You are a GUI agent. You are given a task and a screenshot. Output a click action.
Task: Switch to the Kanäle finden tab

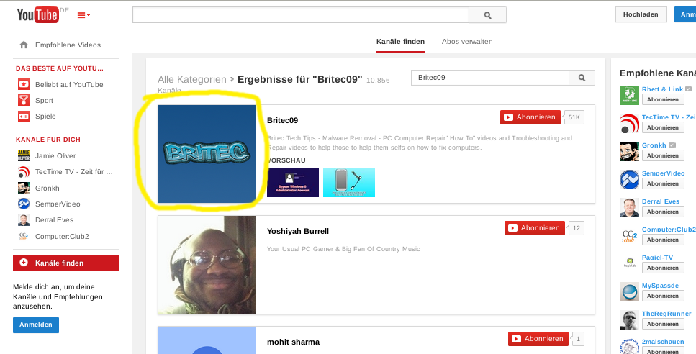[400, 42]
